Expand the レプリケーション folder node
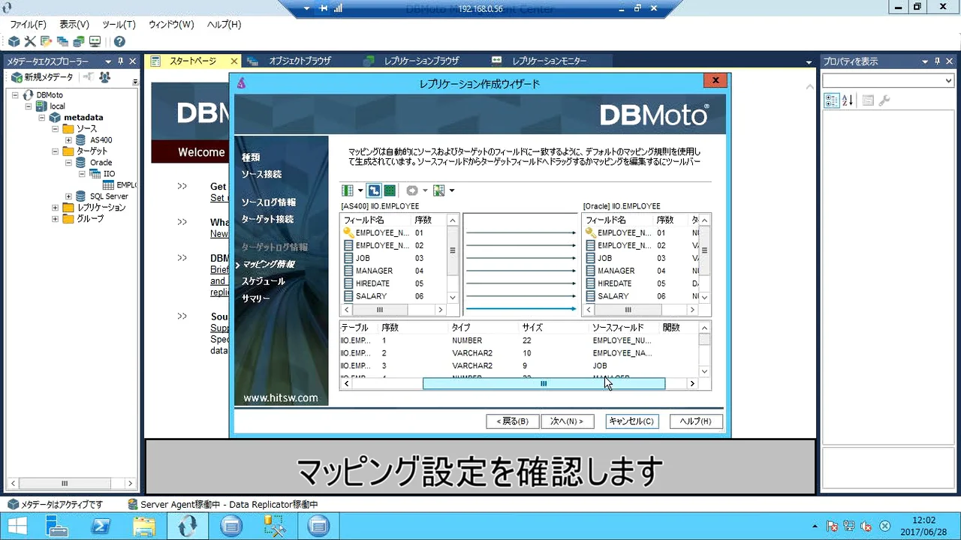This screenshot has width=961, height=540. (55, 208)
